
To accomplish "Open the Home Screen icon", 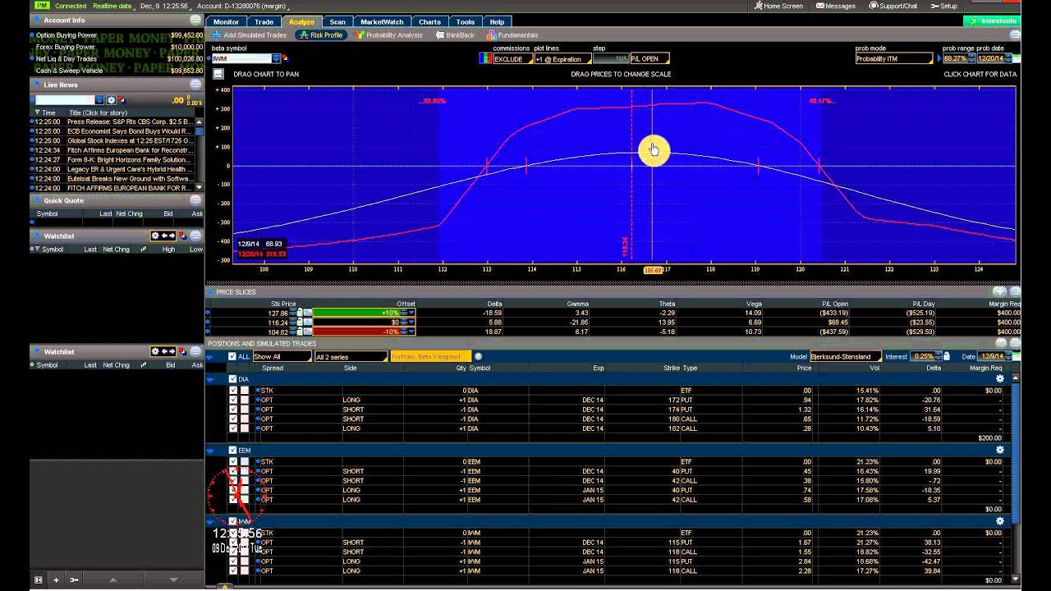I will (x=759, y=6).
